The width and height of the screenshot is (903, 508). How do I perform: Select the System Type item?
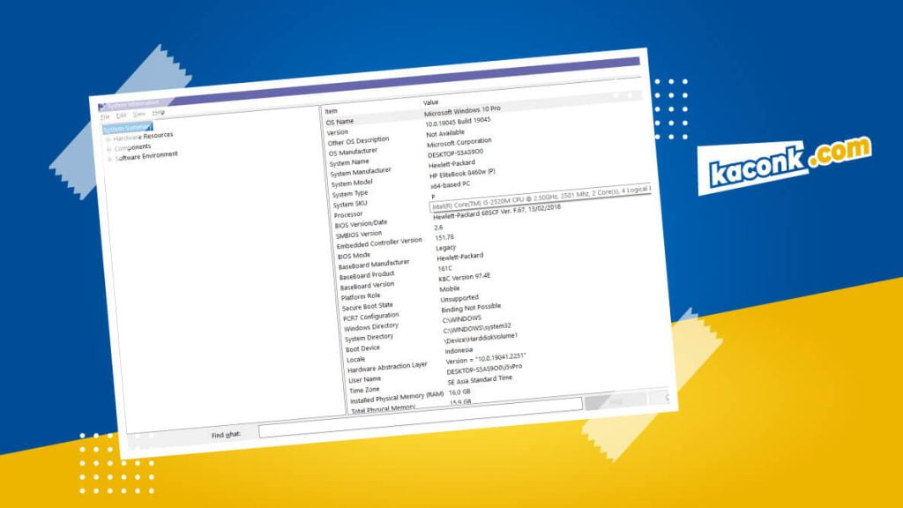click(349, 194)
